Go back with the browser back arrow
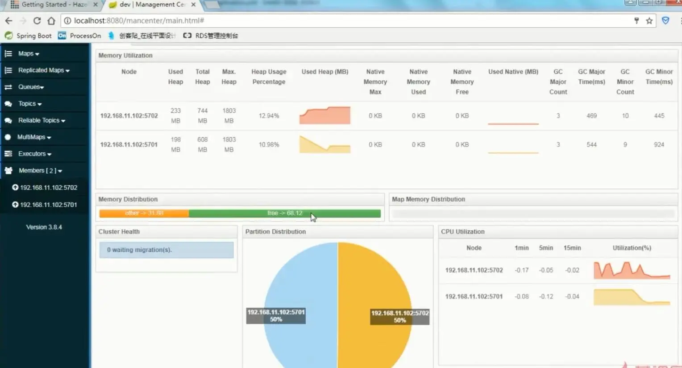Screen dimensions: 682x368 click(x=8, y=20)
